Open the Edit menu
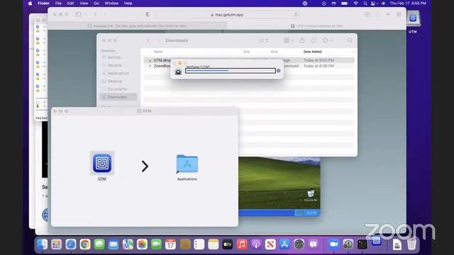 [70, 4]
